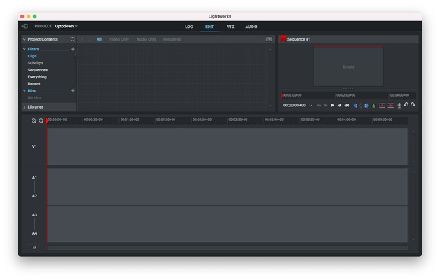Switch to the VFX tab
The width and height of the screenshot is (440, 280).
tap(231, 27)
